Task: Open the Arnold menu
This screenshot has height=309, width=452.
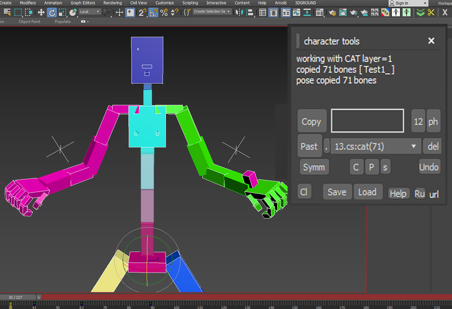Action: pyautogui.click(x=281, y=3)
